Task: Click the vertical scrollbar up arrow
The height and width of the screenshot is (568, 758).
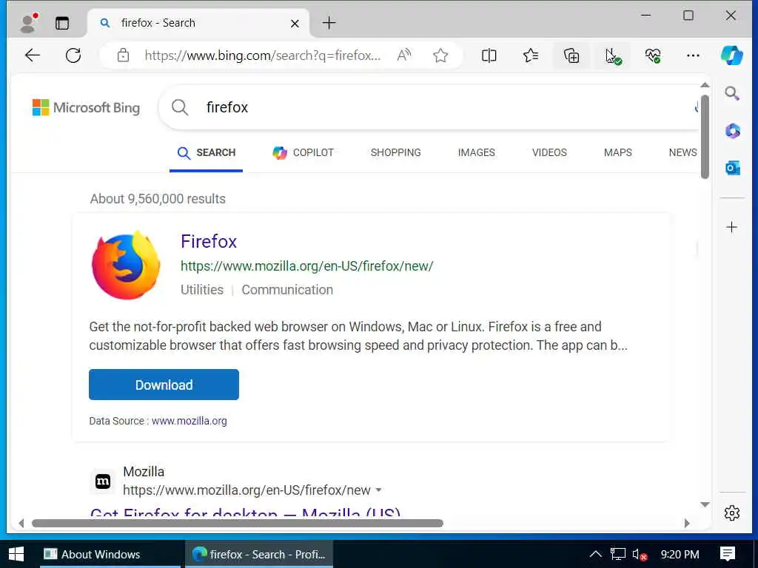Action: (x=705, y=85)
